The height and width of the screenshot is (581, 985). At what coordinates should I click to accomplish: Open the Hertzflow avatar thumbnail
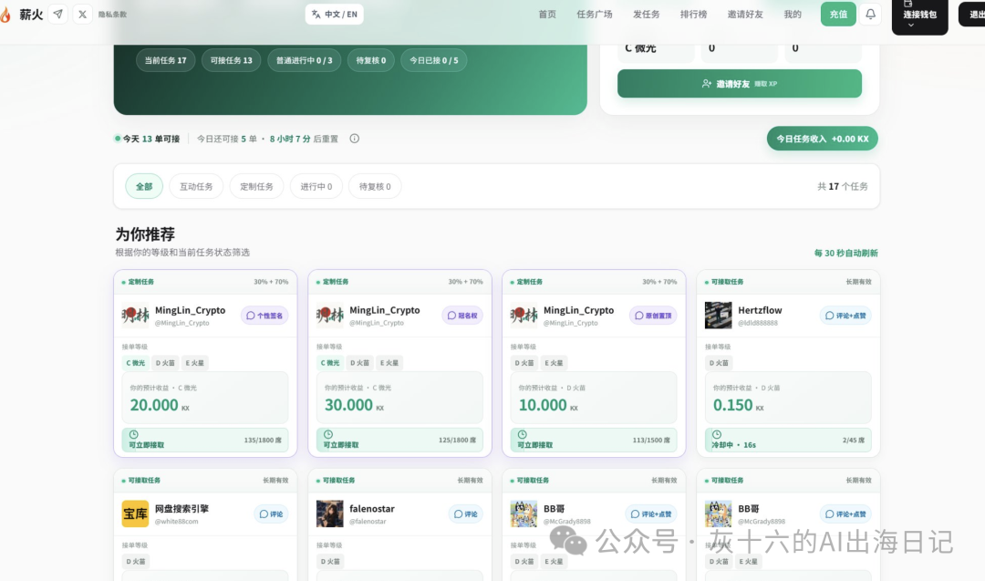pos(718,316)
